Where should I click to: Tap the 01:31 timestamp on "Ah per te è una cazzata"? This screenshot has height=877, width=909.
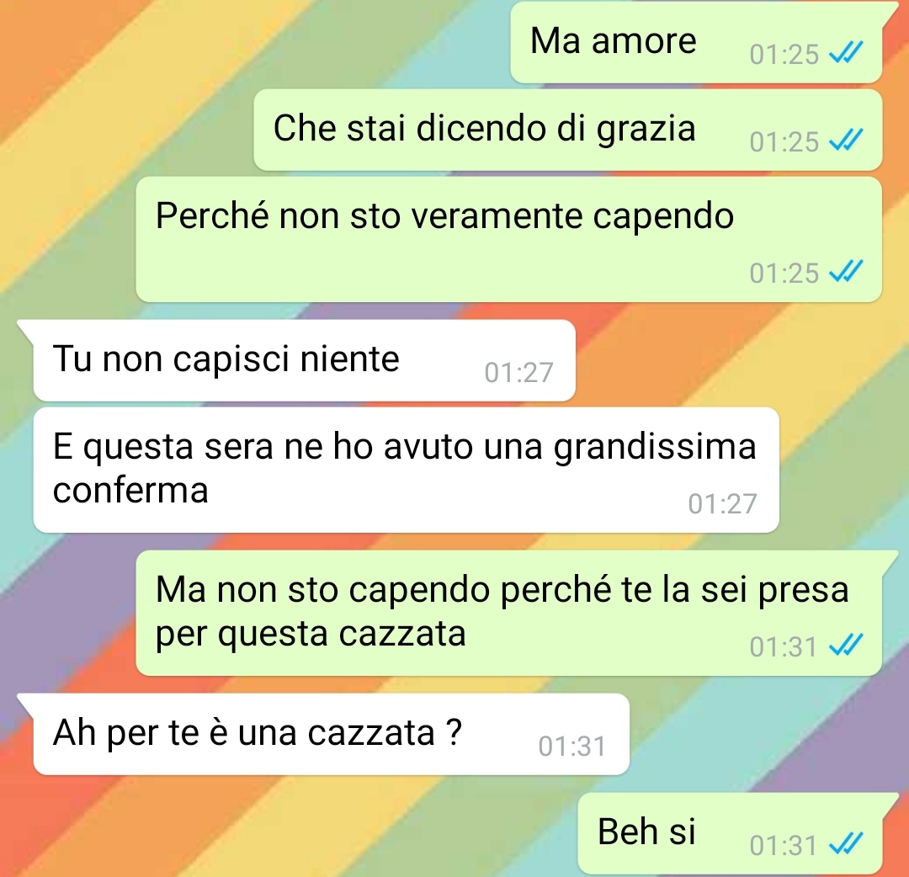(x=572, y=747)
